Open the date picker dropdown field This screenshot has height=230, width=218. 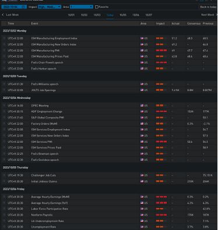14,7
